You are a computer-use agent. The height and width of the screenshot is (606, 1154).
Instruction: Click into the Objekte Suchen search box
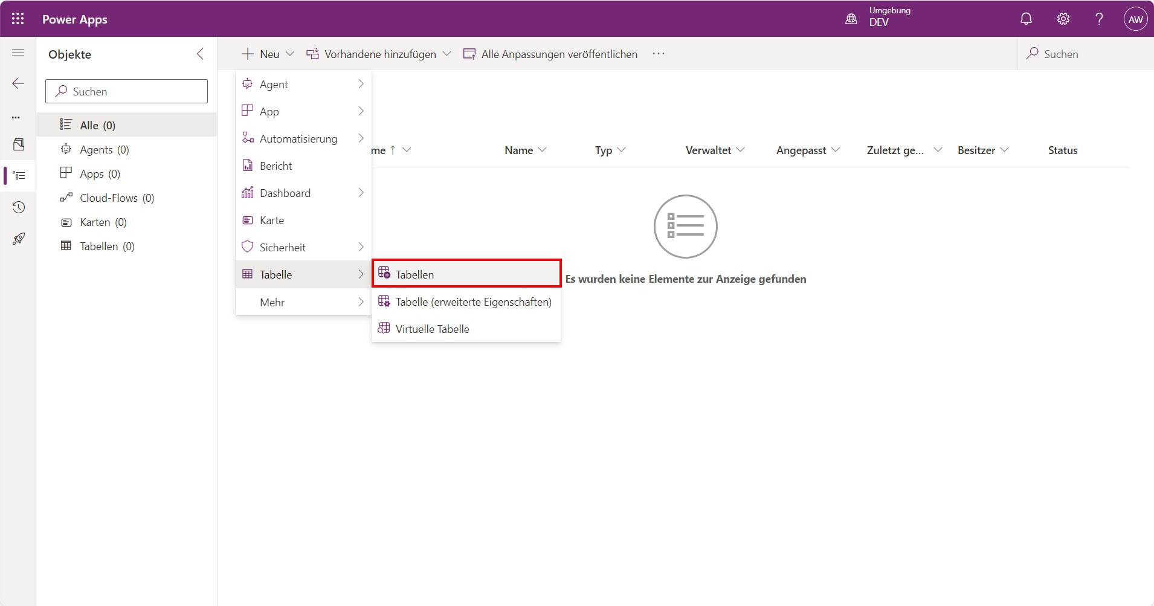[x=126, y=91]
